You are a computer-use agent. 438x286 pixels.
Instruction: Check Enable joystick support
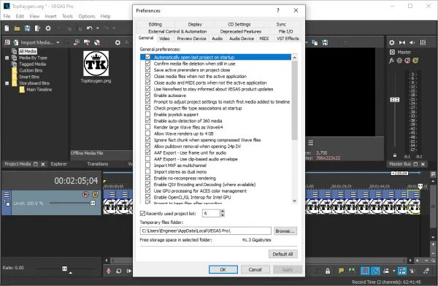(147, 115)
